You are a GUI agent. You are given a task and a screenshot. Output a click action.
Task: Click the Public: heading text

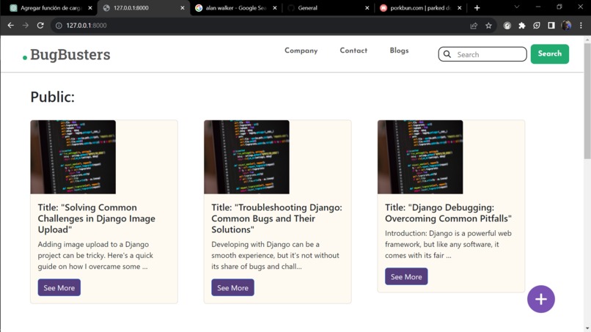pos(52,97)
